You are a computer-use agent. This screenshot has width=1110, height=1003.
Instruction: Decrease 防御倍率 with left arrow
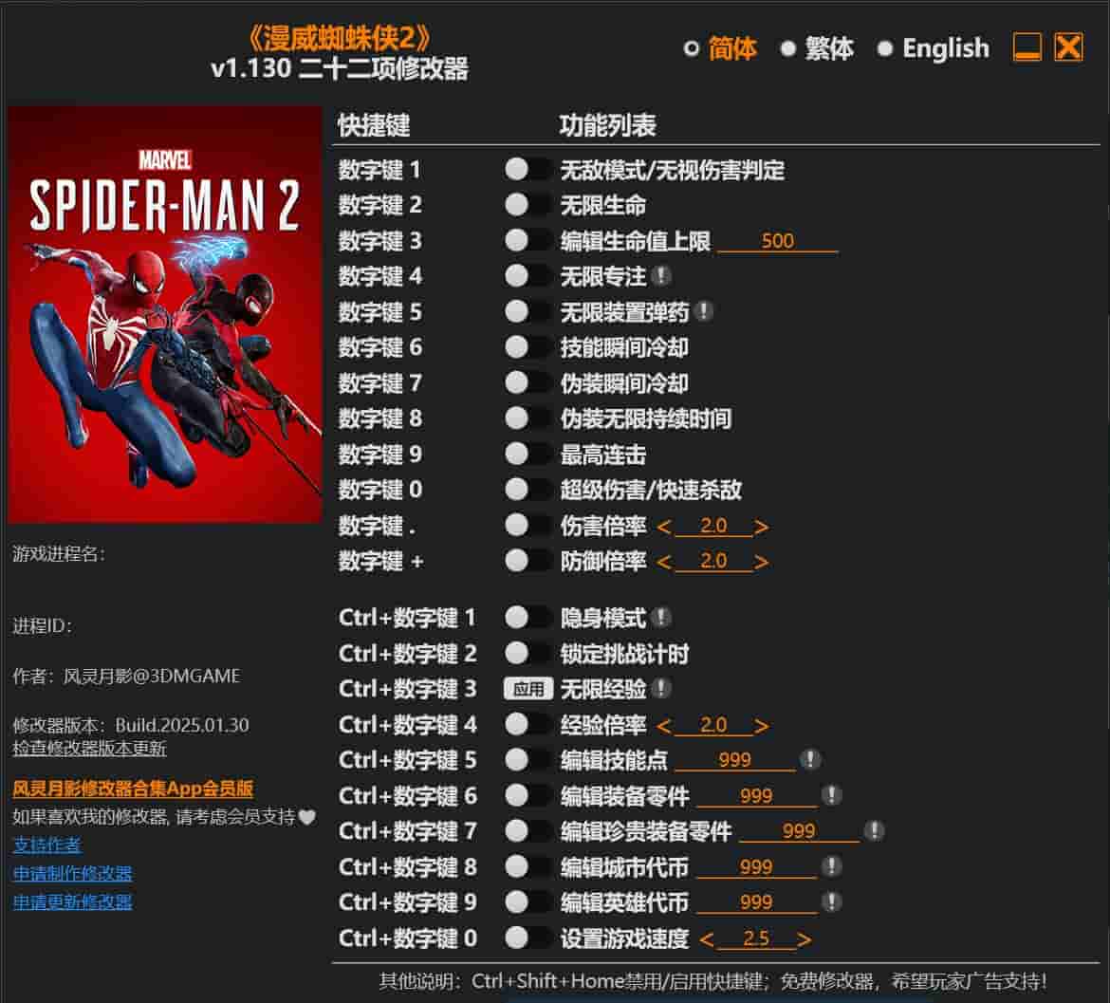(664, 562)
